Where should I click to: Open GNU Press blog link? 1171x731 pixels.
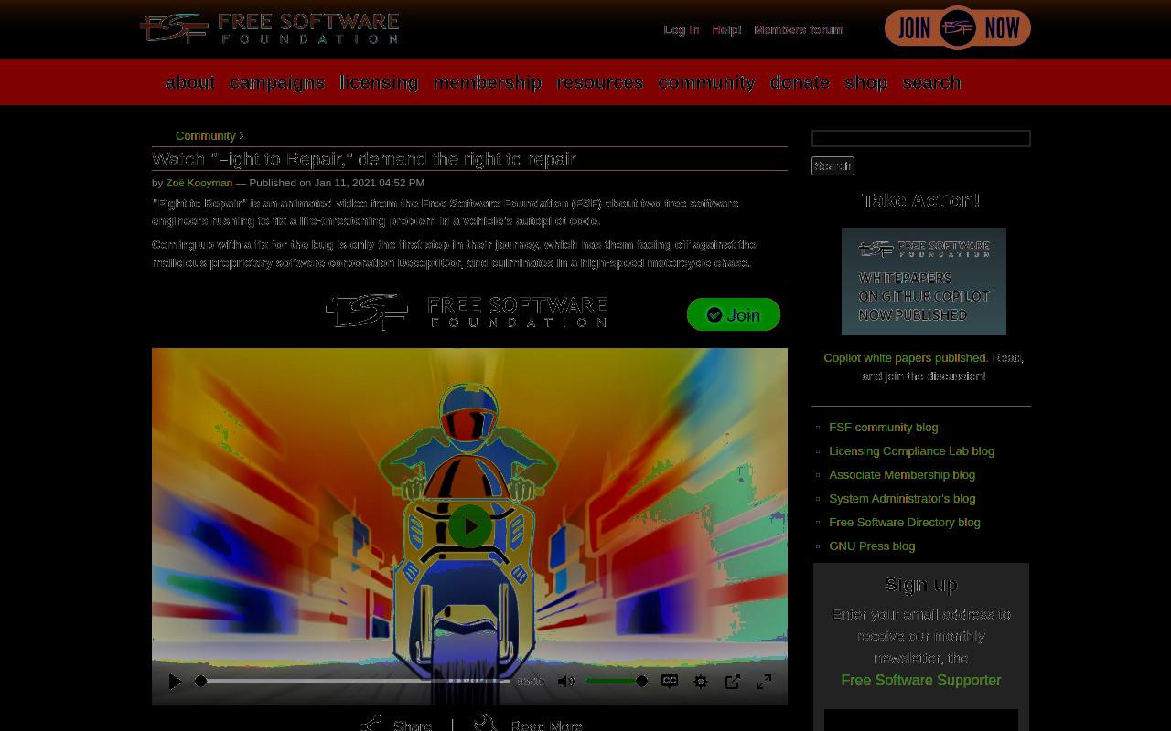(872, 546)
